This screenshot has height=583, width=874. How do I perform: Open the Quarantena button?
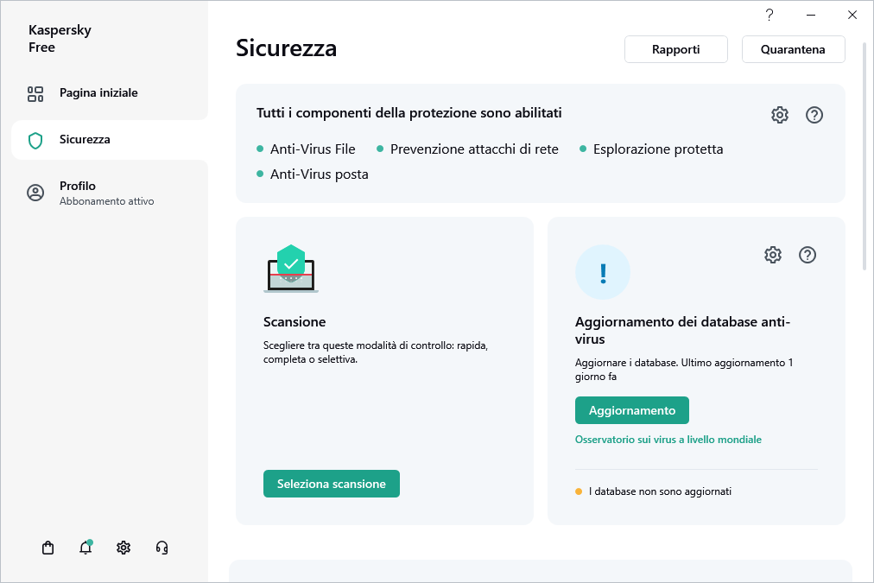[x=793, y=49]
